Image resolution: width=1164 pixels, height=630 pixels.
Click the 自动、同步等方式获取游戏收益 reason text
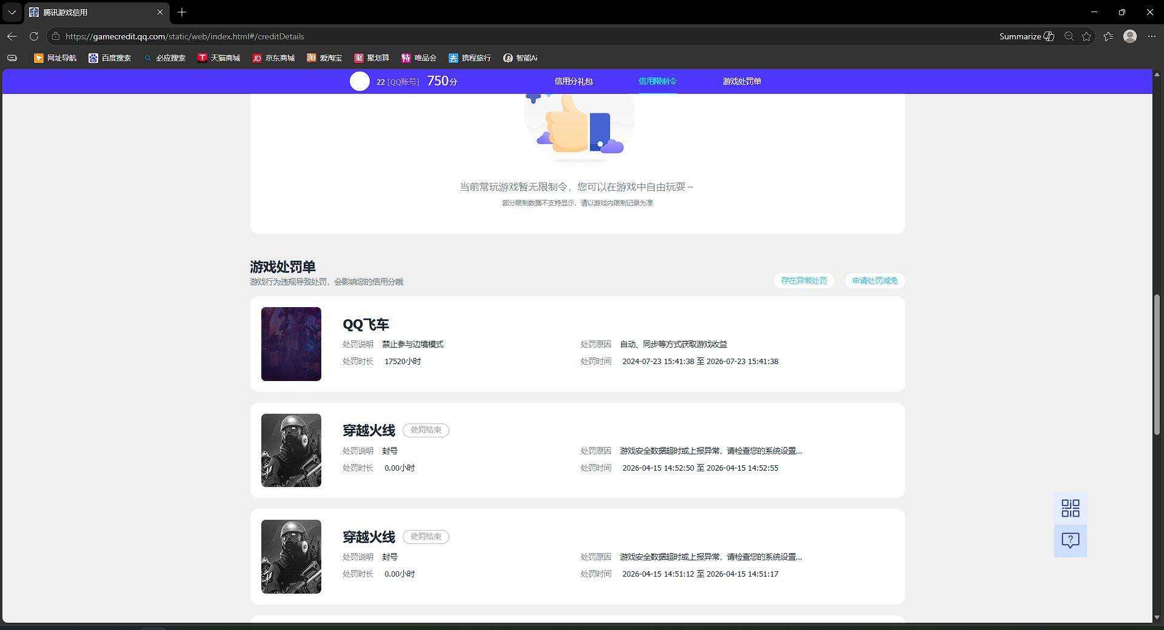674,344
